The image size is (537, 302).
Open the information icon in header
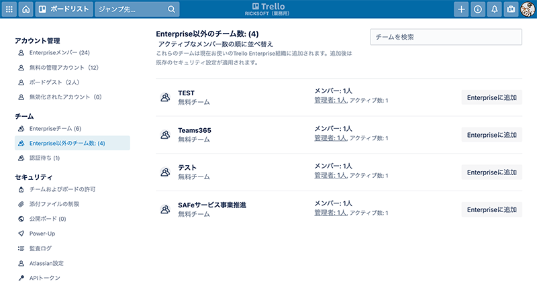478,9
